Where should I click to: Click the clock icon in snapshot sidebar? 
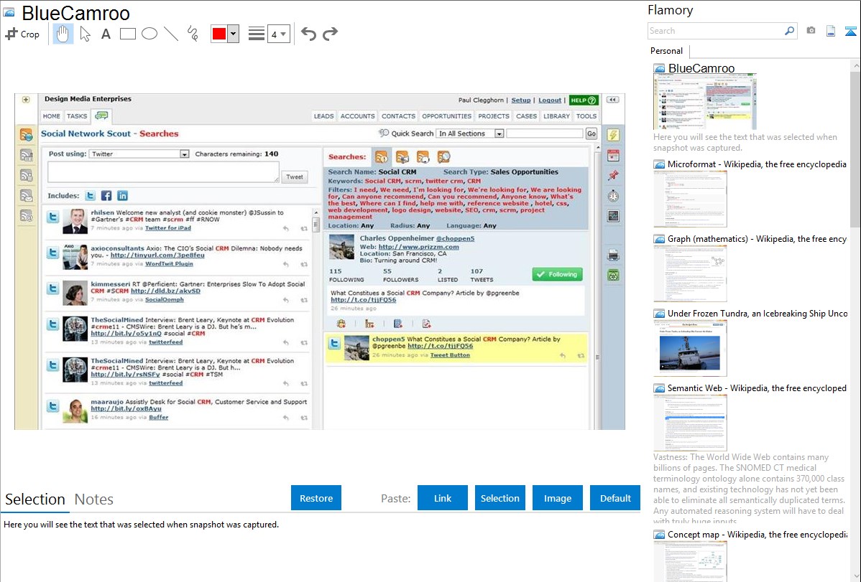click(613, 196)
